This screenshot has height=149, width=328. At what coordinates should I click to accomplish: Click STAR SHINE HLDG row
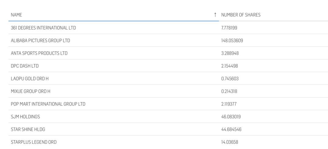click(x=28, y=129)
